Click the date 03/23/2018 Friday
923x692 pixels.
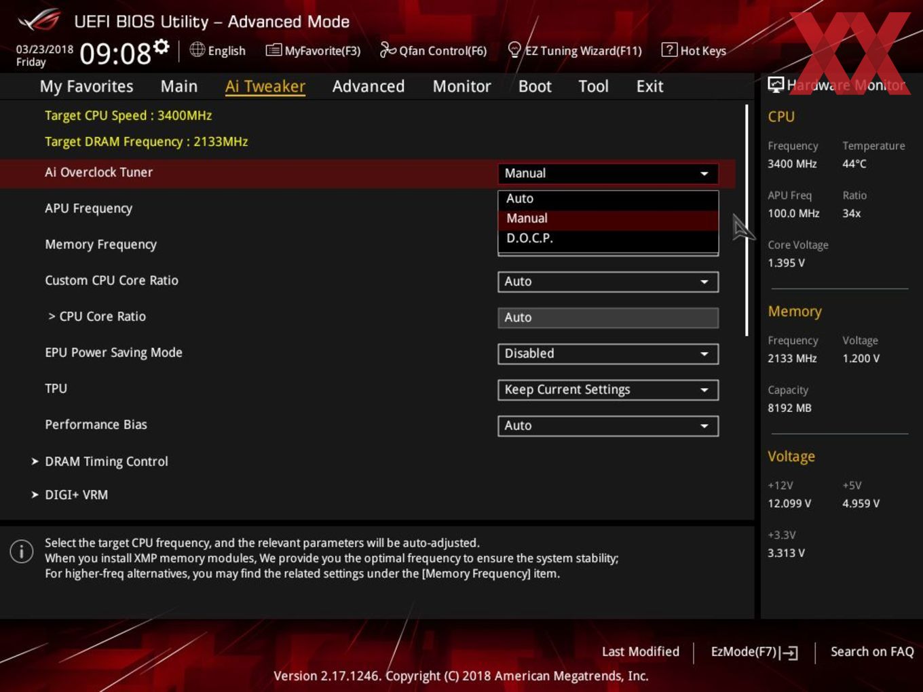(x=44, y=55)
